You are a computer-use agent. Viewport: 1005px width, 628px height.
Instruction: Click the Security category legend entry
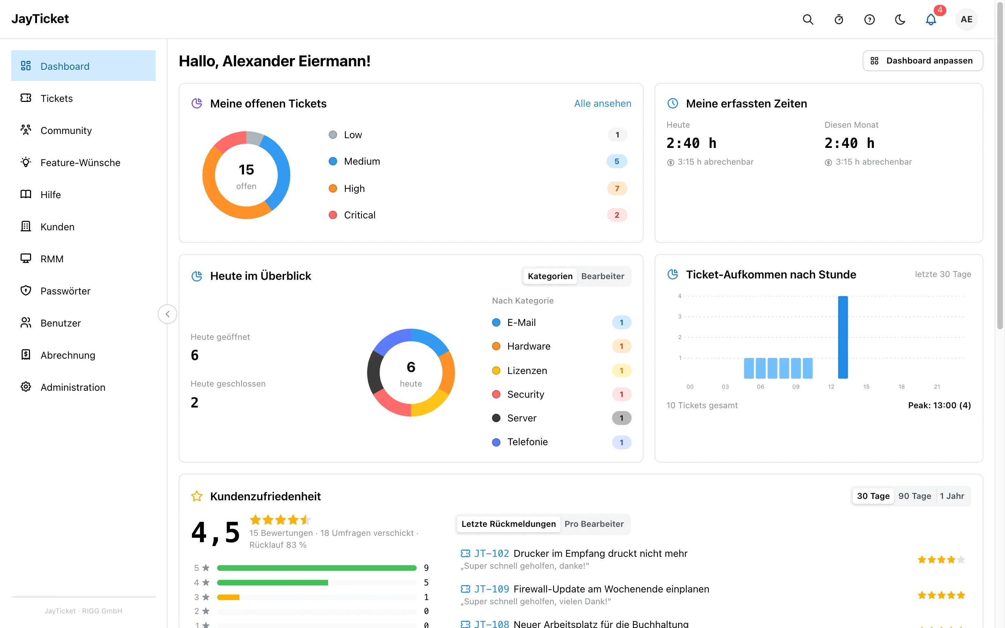pyautogui.click(x=561, y=394)
